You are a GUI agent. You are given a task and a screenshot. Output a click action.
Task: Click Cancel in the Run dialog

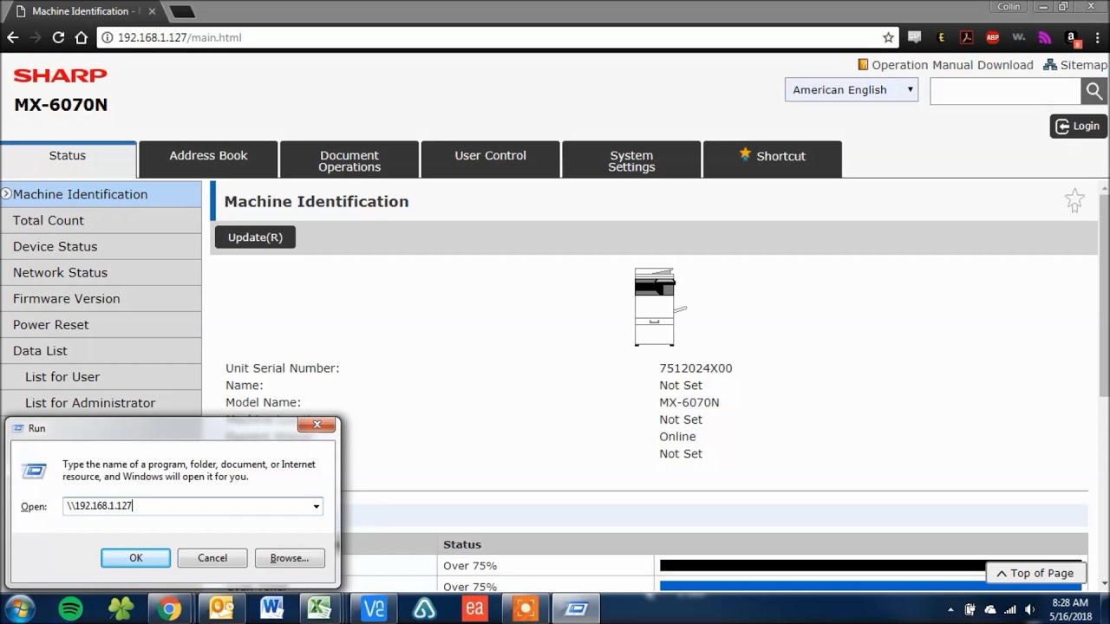(212, 558)
